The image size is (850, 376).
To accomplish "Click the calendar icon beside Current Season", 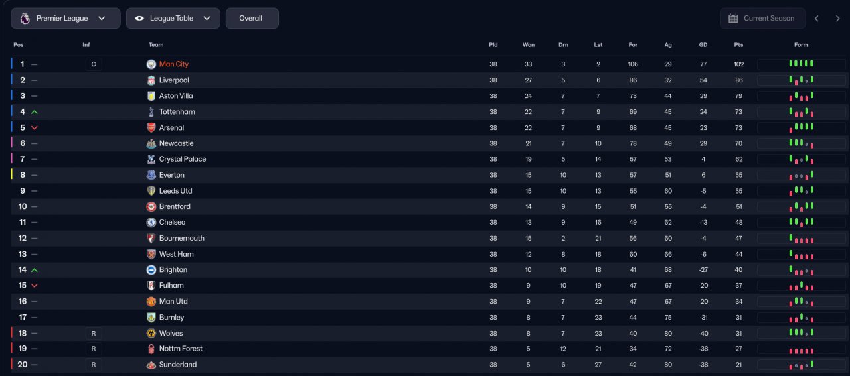I will point(733,19).
